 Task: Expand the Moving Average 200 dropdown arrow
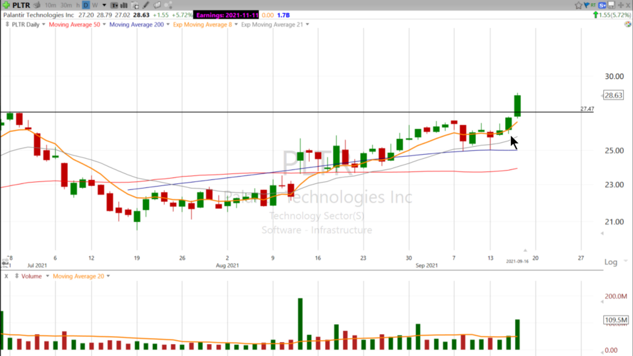click(x=168, y=24)
